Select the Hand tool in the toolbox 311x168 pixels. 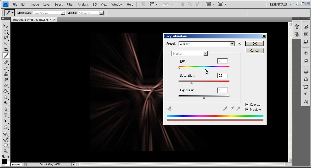tap(6, 145)
